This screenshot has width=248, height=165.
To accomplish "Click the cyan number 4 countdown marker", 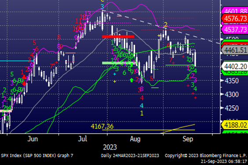I will pyautogui.click(x=142, y=105).
